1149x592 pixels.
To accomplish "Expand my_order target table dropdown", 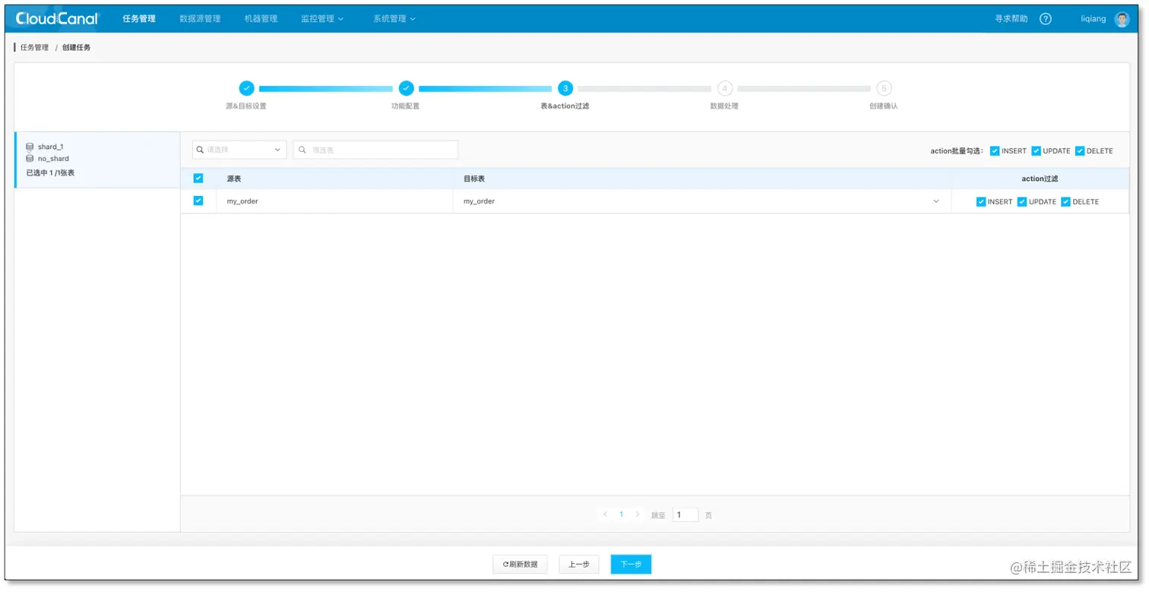I will click(x=936, y=201).
